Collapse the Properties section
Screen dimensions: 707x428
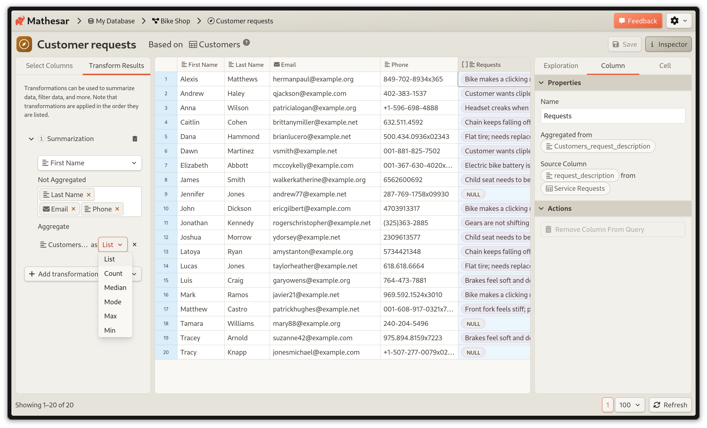coord(613,83)
